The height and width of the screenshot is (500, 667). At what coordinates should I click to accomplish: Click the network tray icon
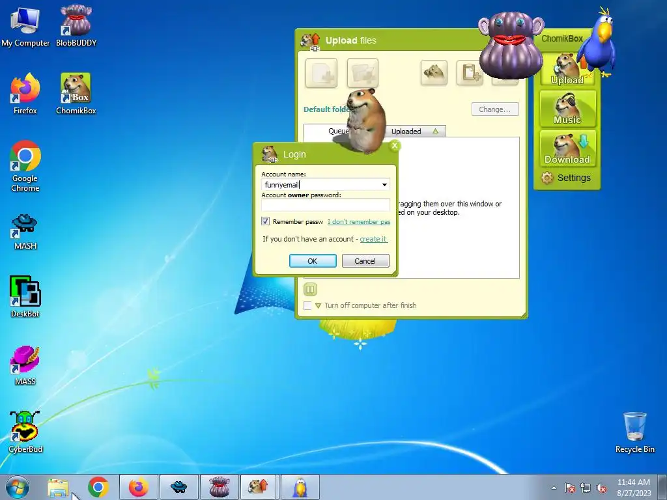586,488
